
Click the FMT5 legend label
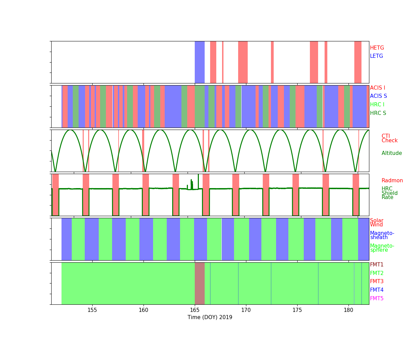click(x=377, y=299)
